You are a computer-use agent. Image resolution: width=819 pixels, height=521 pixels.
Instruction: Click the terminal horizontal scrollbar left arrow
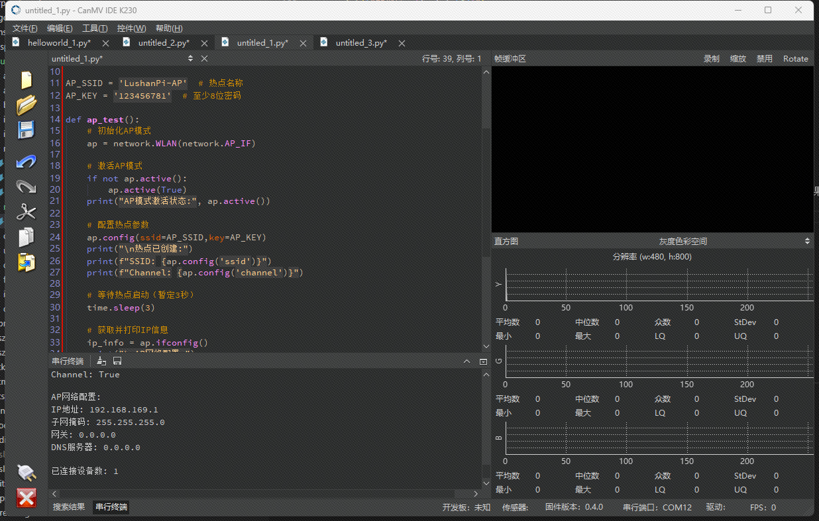point(54,494)
